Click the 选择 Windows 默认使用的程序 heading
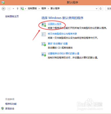The height and width of the screenshot is (114, 111). [62, 18]
